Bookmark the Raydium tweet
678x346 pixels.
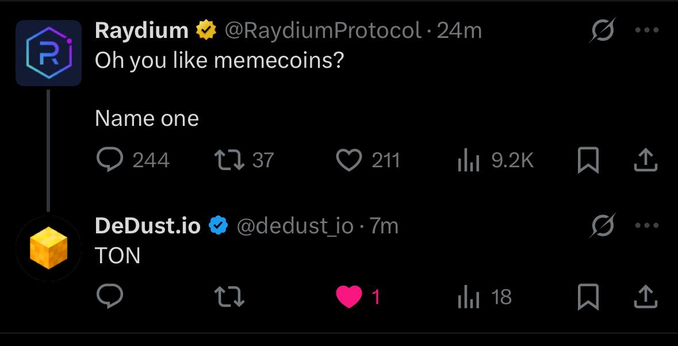tap(588, 160)
